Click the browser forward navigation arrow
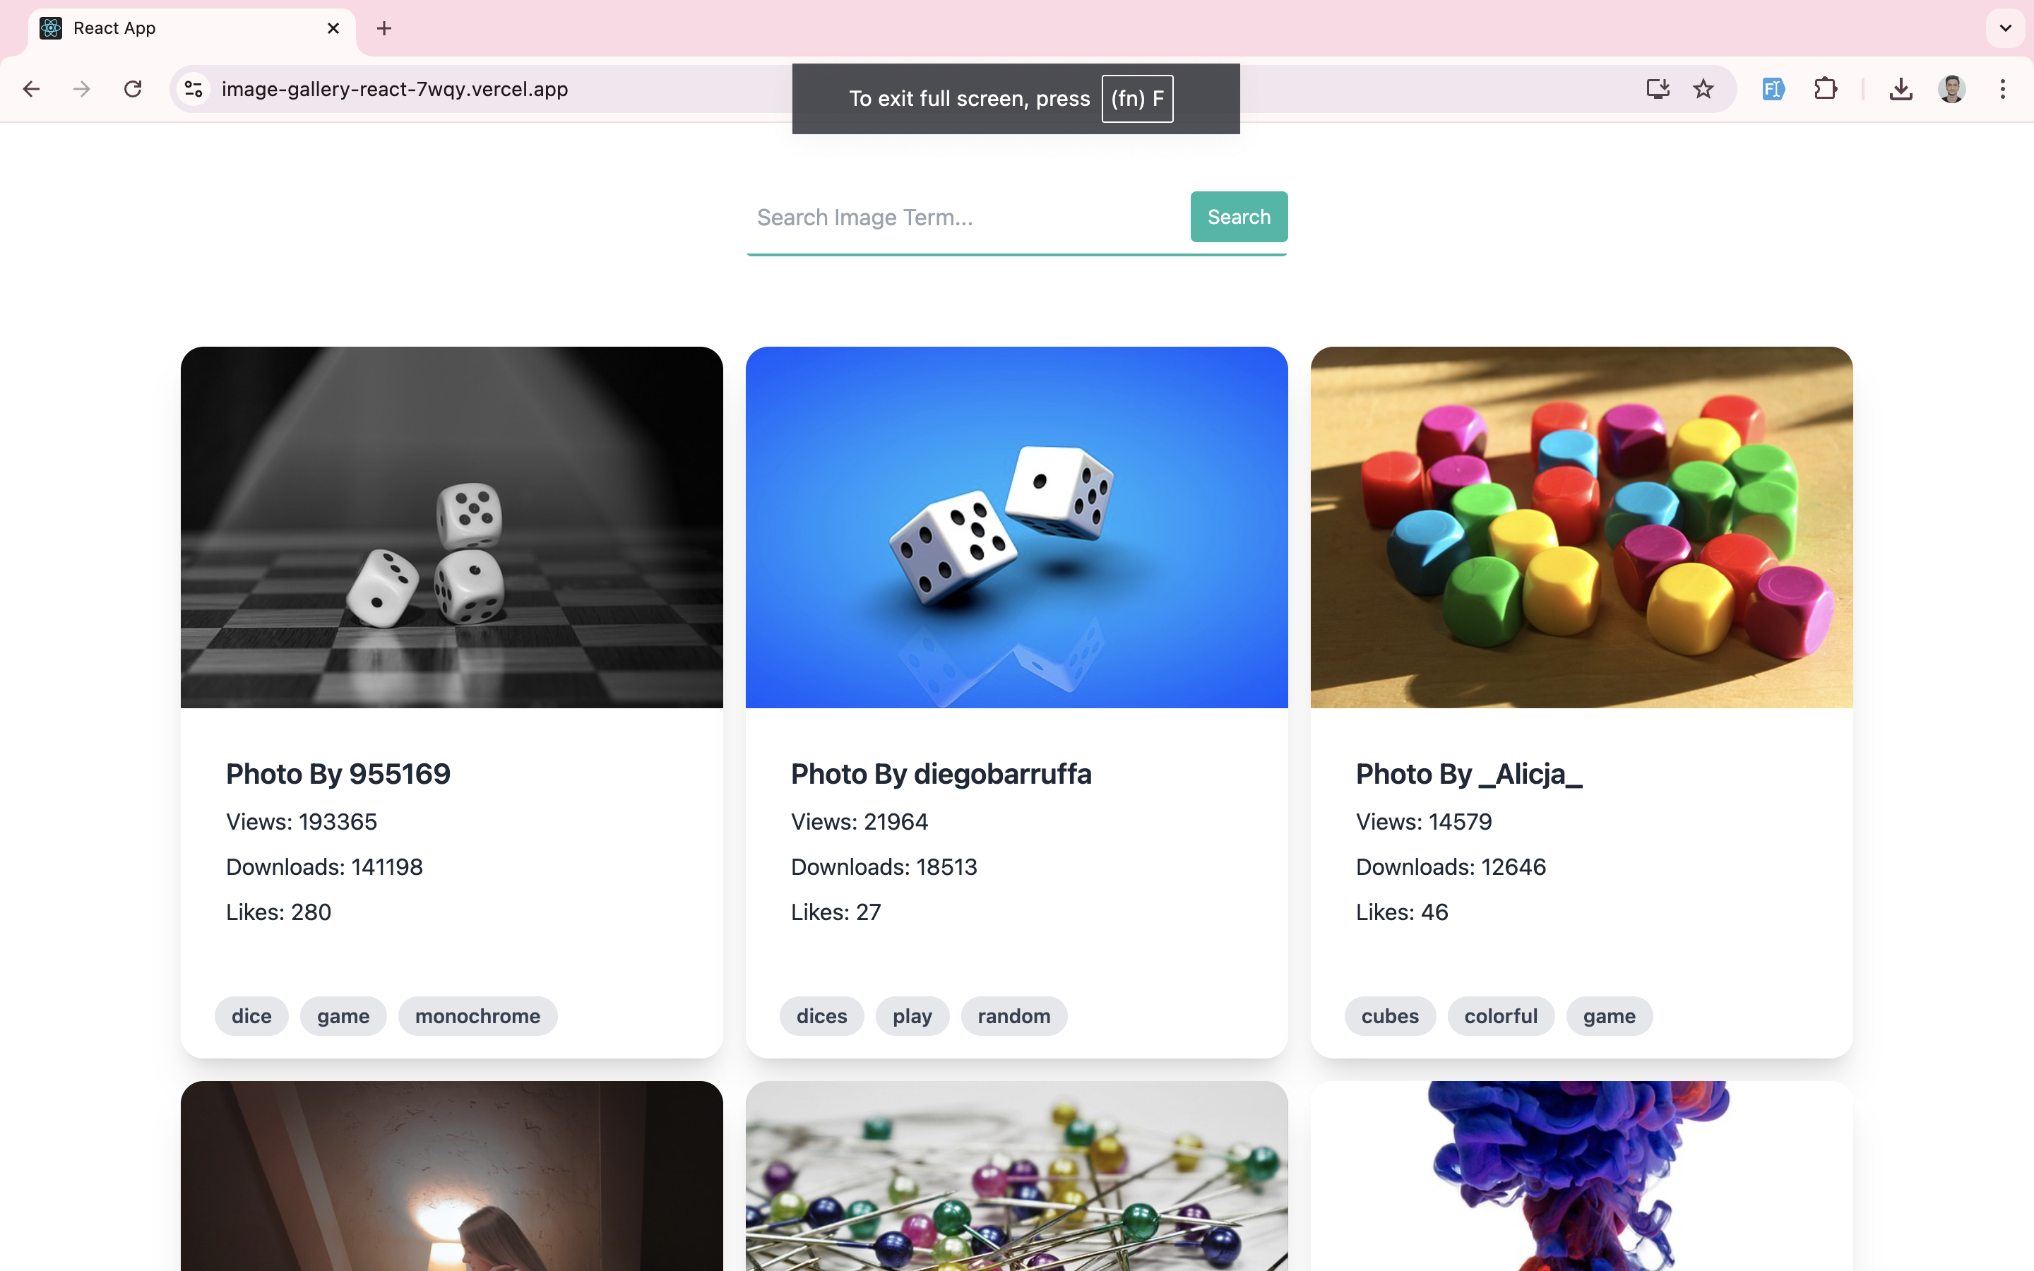Viewport: 2034px width, 1271px height. pos(82,88)
